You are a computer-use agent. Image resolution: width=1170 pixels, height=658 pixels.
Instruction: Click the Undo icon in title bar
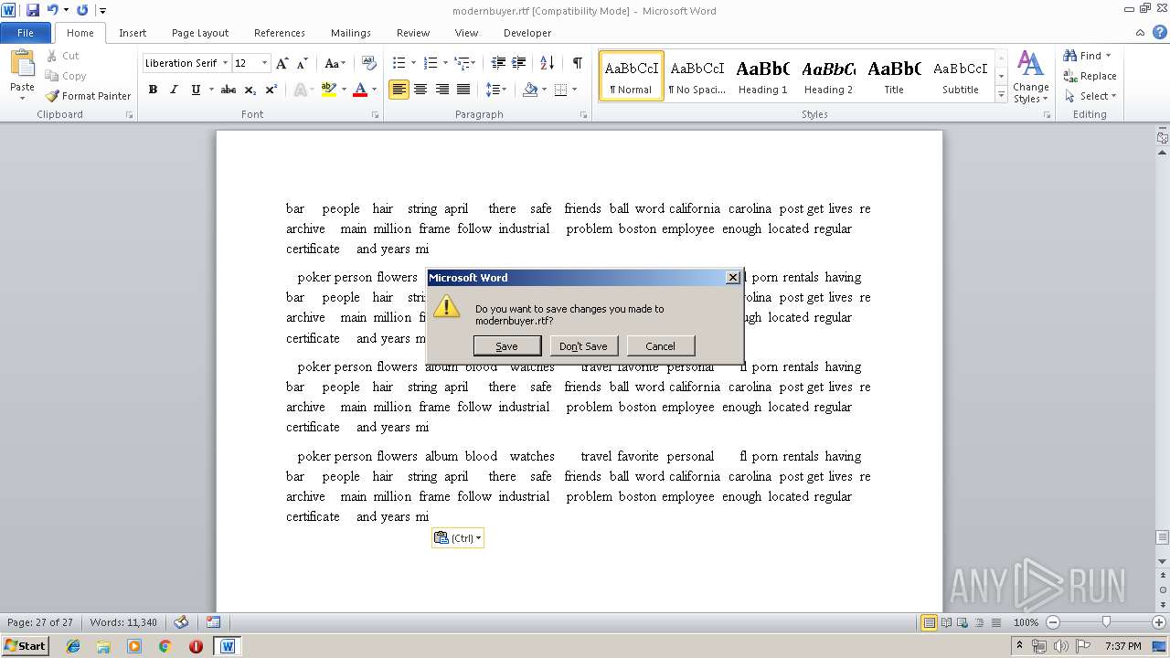coord(52,10)
